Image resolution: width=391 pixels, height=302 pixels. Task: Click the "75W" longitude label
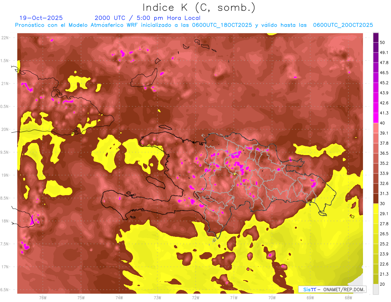[81, 298]
